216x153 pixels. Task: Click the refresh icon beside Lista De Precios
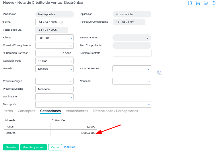coord(160,72)
